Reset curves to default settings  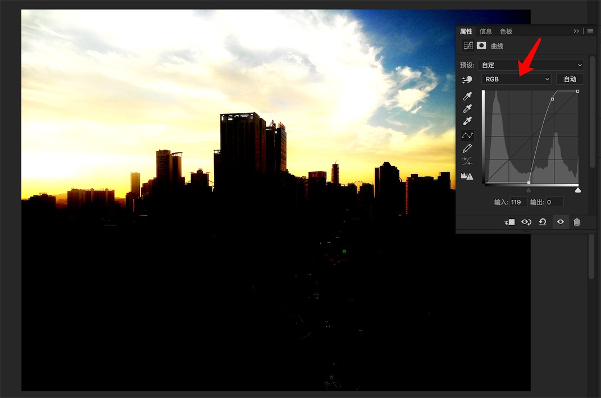(x=543, y=222)
